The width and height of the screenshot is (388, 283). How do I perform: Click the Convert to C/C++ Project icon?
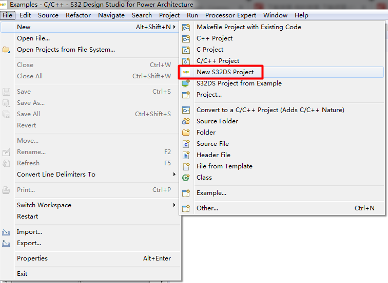tap(186, 110)
